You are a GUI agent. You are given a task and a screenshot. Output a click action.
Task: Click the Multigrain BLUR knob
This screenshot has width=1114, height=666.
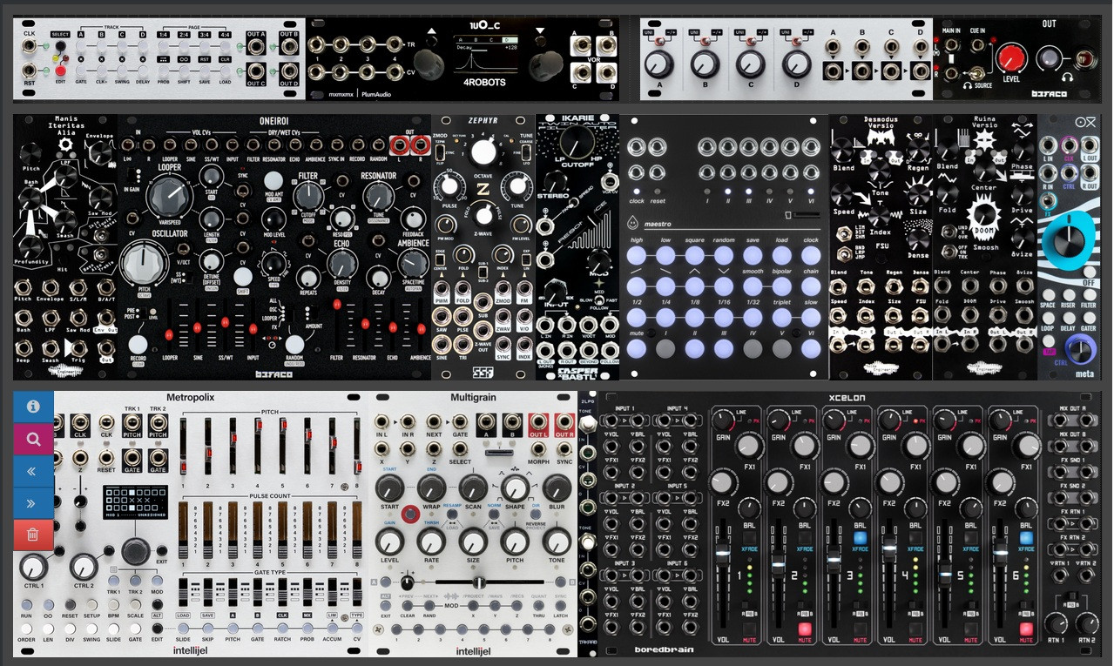557,488
